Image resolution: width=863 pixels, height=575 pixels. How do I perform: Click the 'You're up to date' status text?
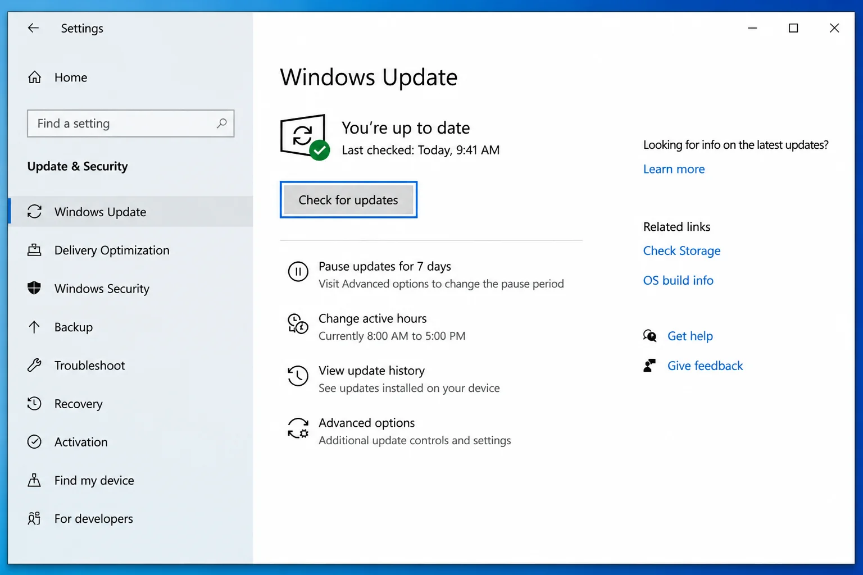click(406, 128)
